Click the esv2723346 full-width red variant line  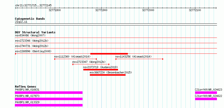click(116, 43)
